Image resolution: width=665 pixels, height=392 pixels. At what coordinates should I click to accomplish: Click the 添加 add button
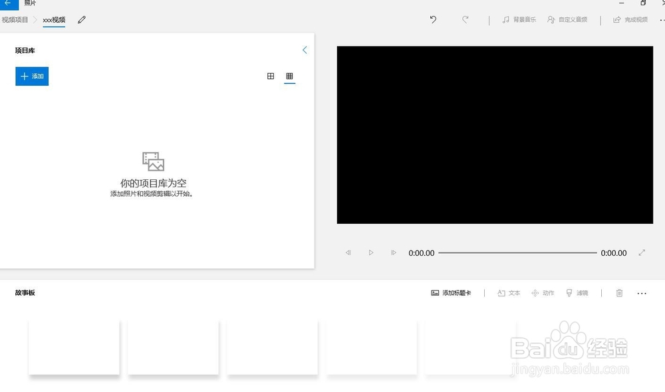[x=31, y=76]
